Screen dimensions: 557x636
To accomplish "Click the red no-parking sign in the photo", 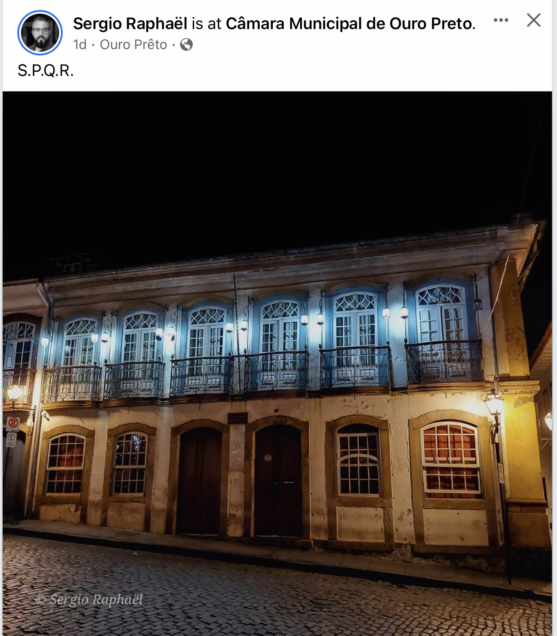I will (x=13, y=424).
